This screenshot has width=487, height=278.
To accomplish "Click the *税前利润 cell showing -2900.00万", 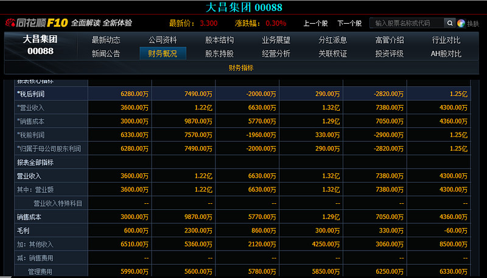I will [x=375, y=135].
